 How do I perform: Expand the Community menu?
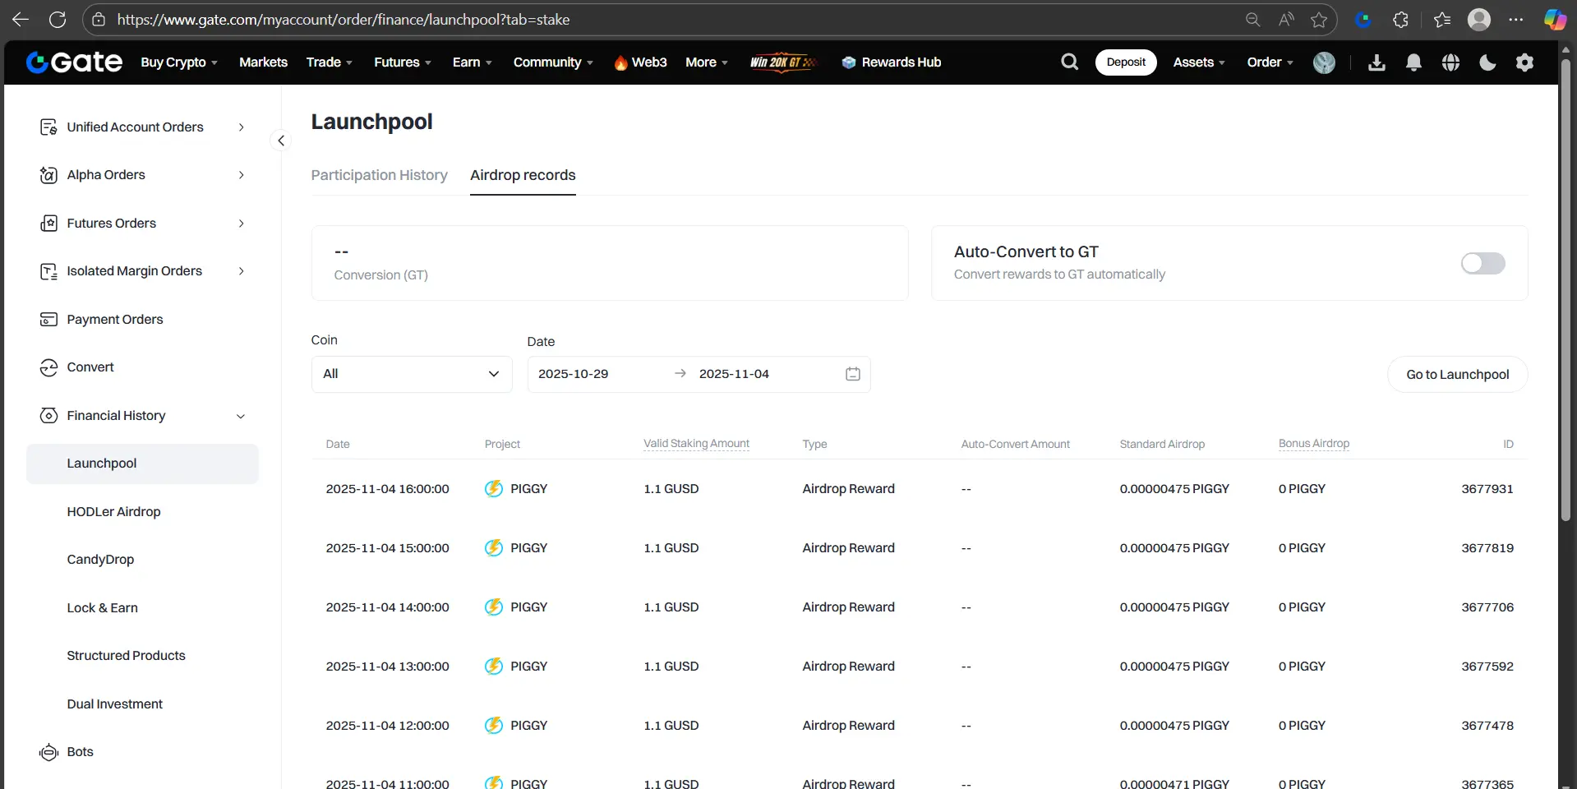tap(553, 62)
